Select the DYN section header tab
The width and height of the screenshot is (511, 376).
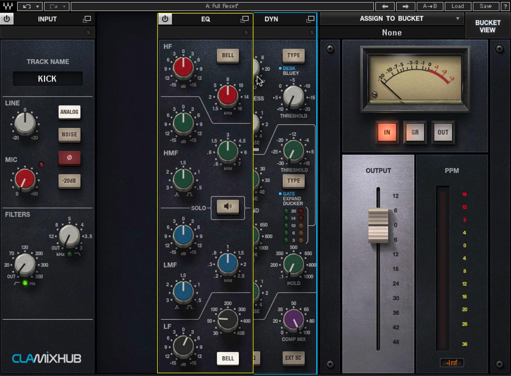coord(271,19)
